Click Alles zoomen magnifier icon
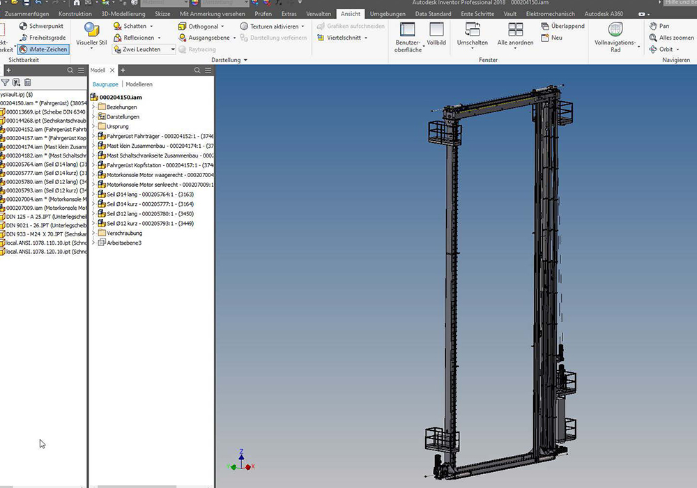This screenshot has height=488, width=697. pos(653,38)
